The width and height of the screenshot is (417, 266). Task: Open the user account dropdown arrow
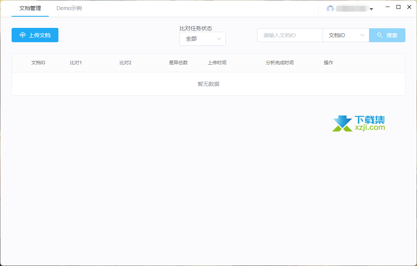tap(371, 9)
